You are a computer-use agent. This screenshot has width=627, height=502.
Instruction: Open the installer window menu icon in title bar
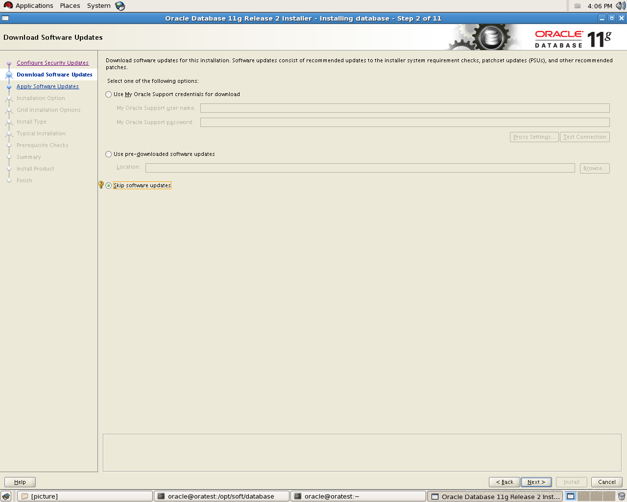pyautogui.click(x=5, y=18)
